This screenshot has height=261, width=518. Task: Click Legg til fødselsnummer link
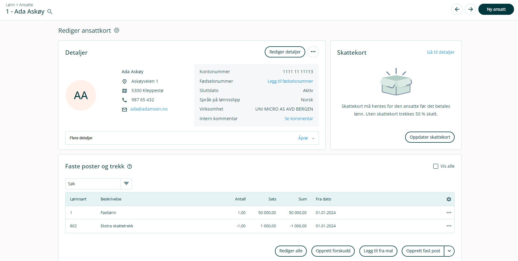click(x=290, y=81)
